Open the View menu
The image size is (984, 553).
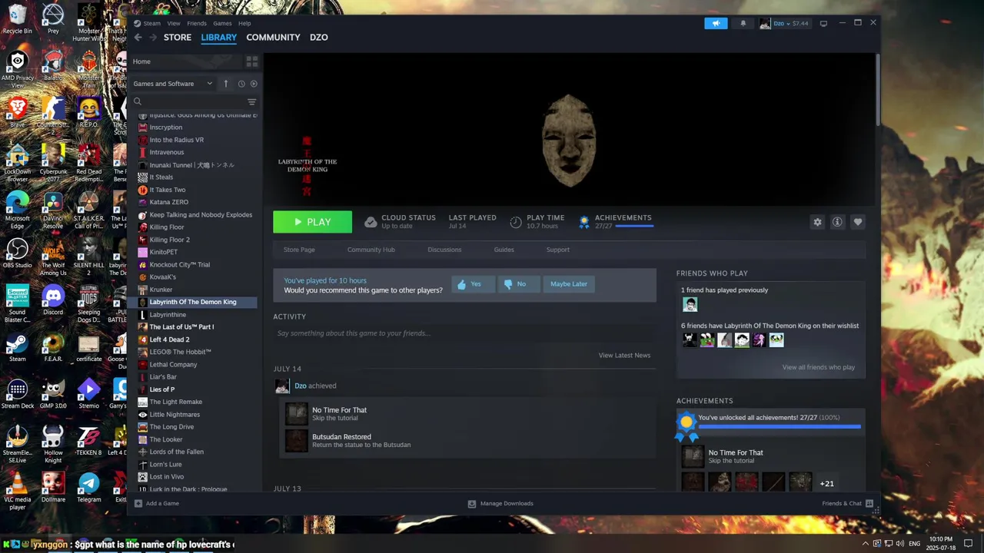click(174, 23)
